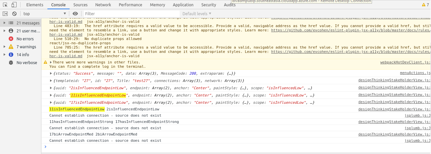Switch to the Sources tab
This screenshot has height=154, width=431.
80,5
